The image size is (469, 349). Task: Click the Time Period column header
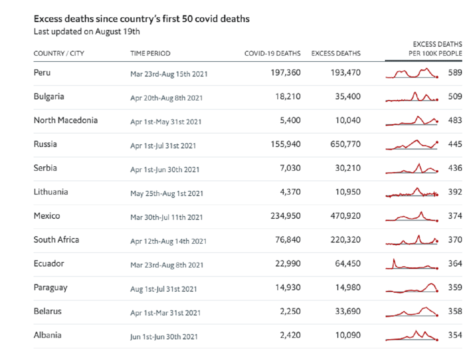[150, 53]
